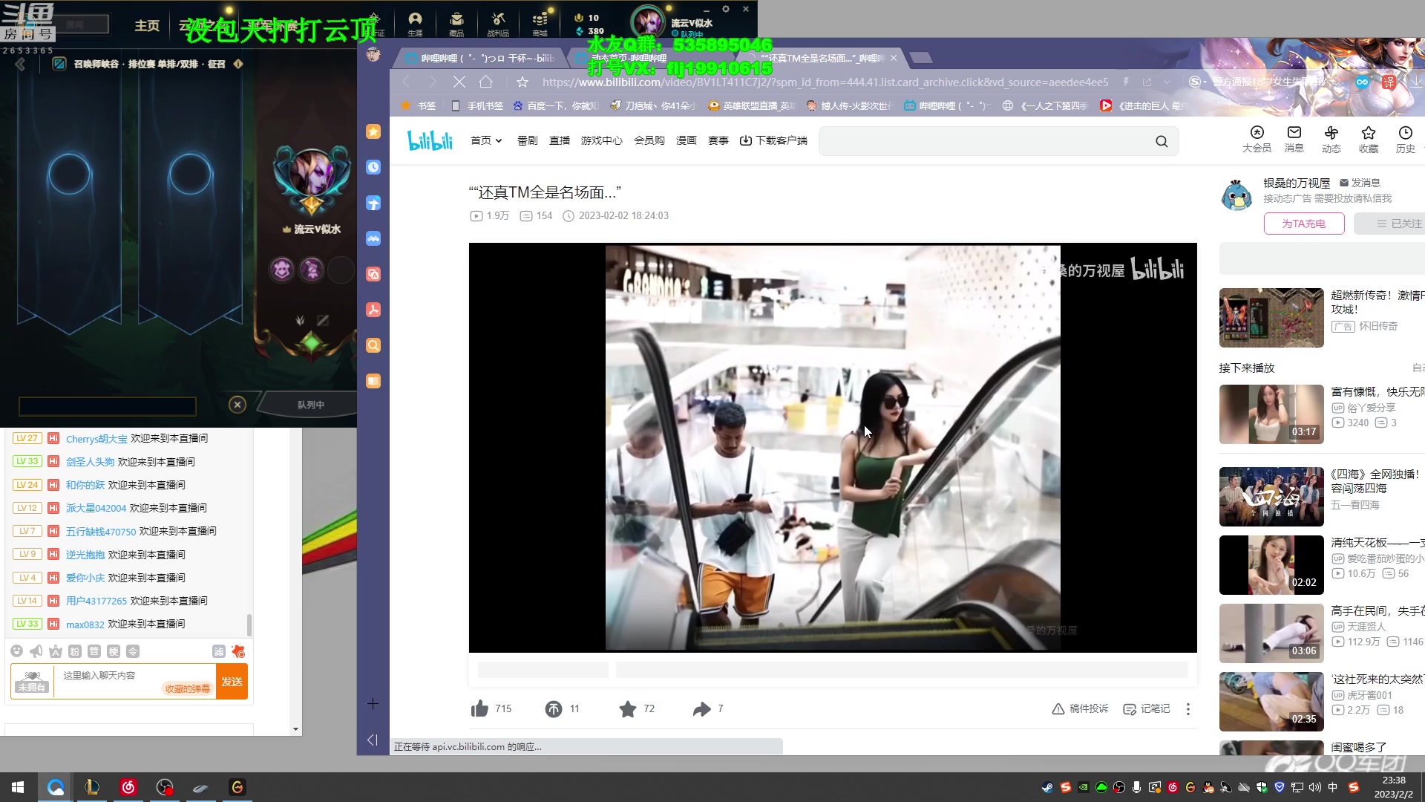Click the 管 manager icon in chat

94,651
